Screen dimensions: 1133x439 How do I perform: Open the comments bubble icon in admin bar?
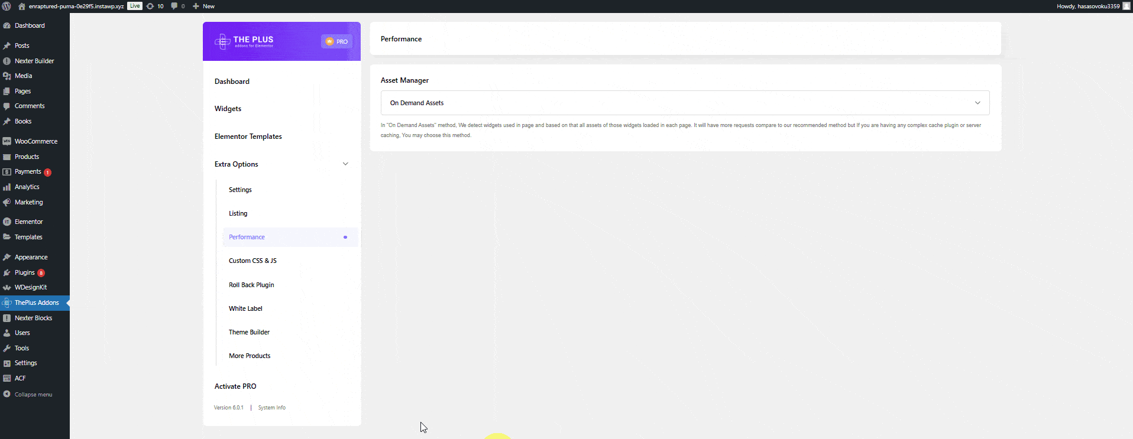pos(174,6)
